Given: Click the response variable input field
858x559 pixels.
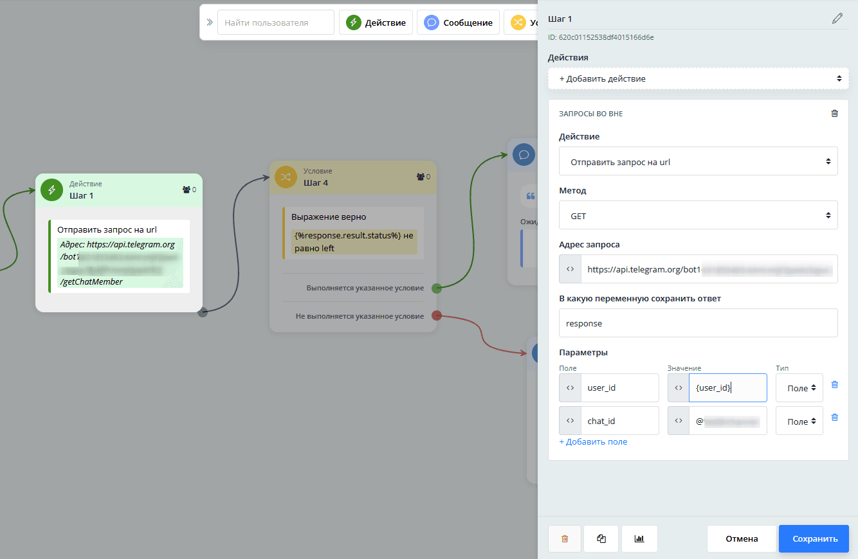Looking at the screenshot, I should coord(698,323).
